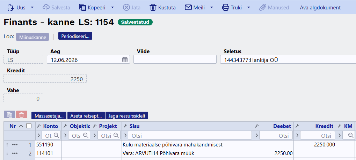Click the Salvestatud status badge
This screenshot has width=356, height=160.
[x=135, y=22]
